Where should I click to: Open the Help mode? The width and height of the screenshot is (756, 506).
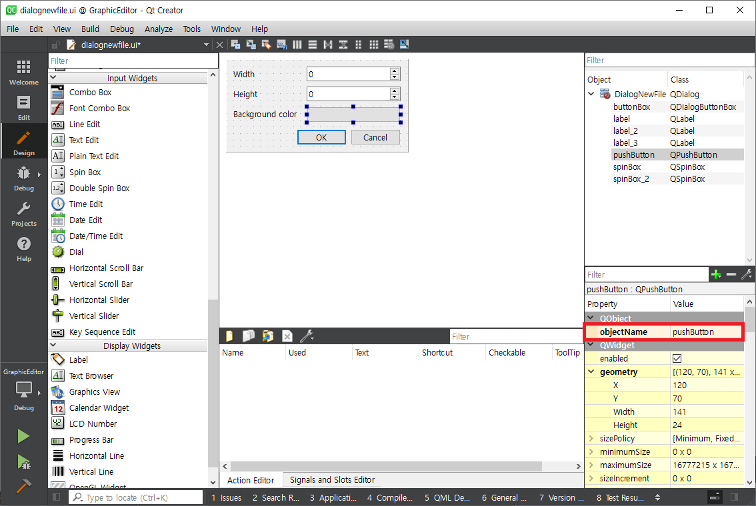(x=23, y=249)
